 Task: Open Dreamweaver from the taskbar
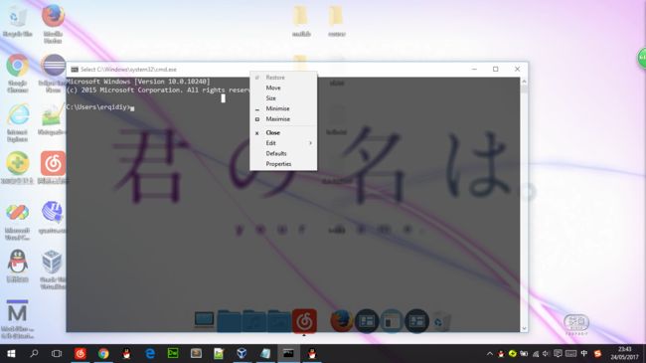tap(173, 353)
